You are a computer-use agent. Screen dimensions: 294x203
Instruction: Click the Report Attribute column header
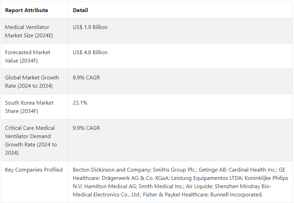click(x=27, y=10)
